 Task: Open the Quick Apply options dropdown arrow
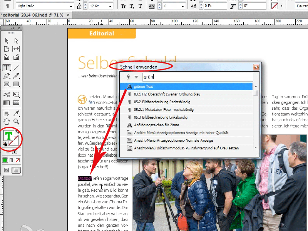coord(136,77)
